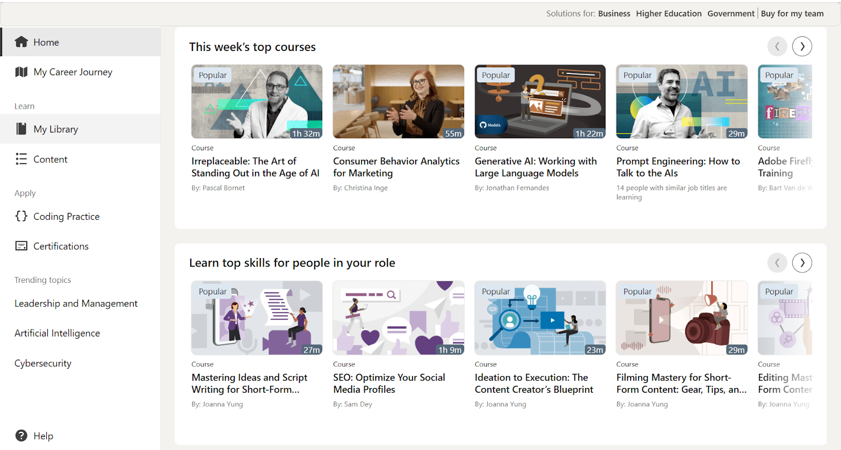Image resolution: width=841 pixels, height=450 pixels.
Task: Open Editing Mastery course thumbnail
Action: pos(785,318)
